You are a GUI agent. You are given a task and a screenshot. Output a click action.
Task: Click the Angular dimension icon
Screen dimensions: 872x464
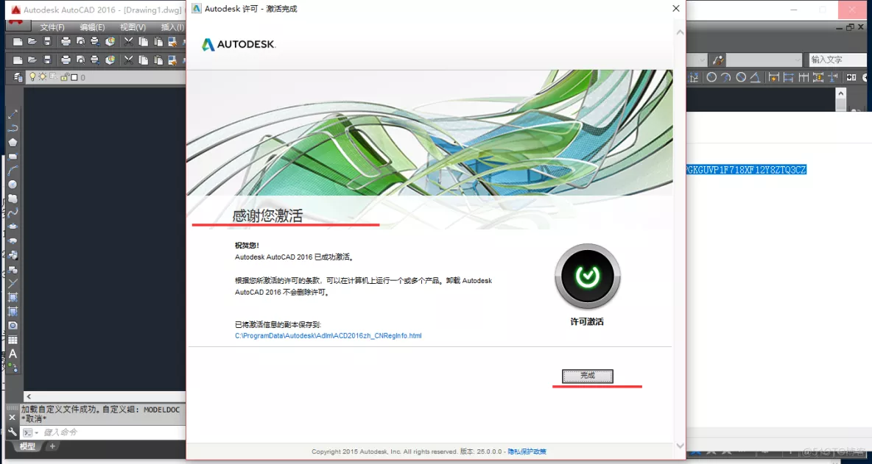point(755,78)
